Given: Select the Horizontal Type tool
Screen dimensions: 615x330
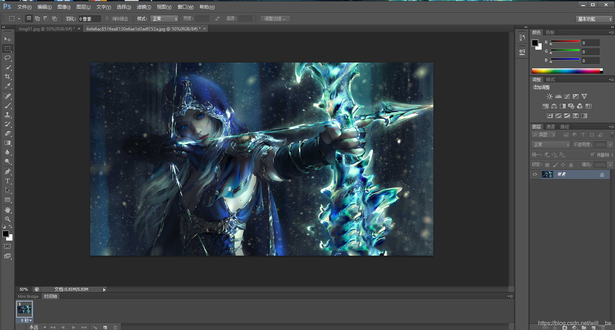Looking at the screenshot, I should click(x=8, y=181).
